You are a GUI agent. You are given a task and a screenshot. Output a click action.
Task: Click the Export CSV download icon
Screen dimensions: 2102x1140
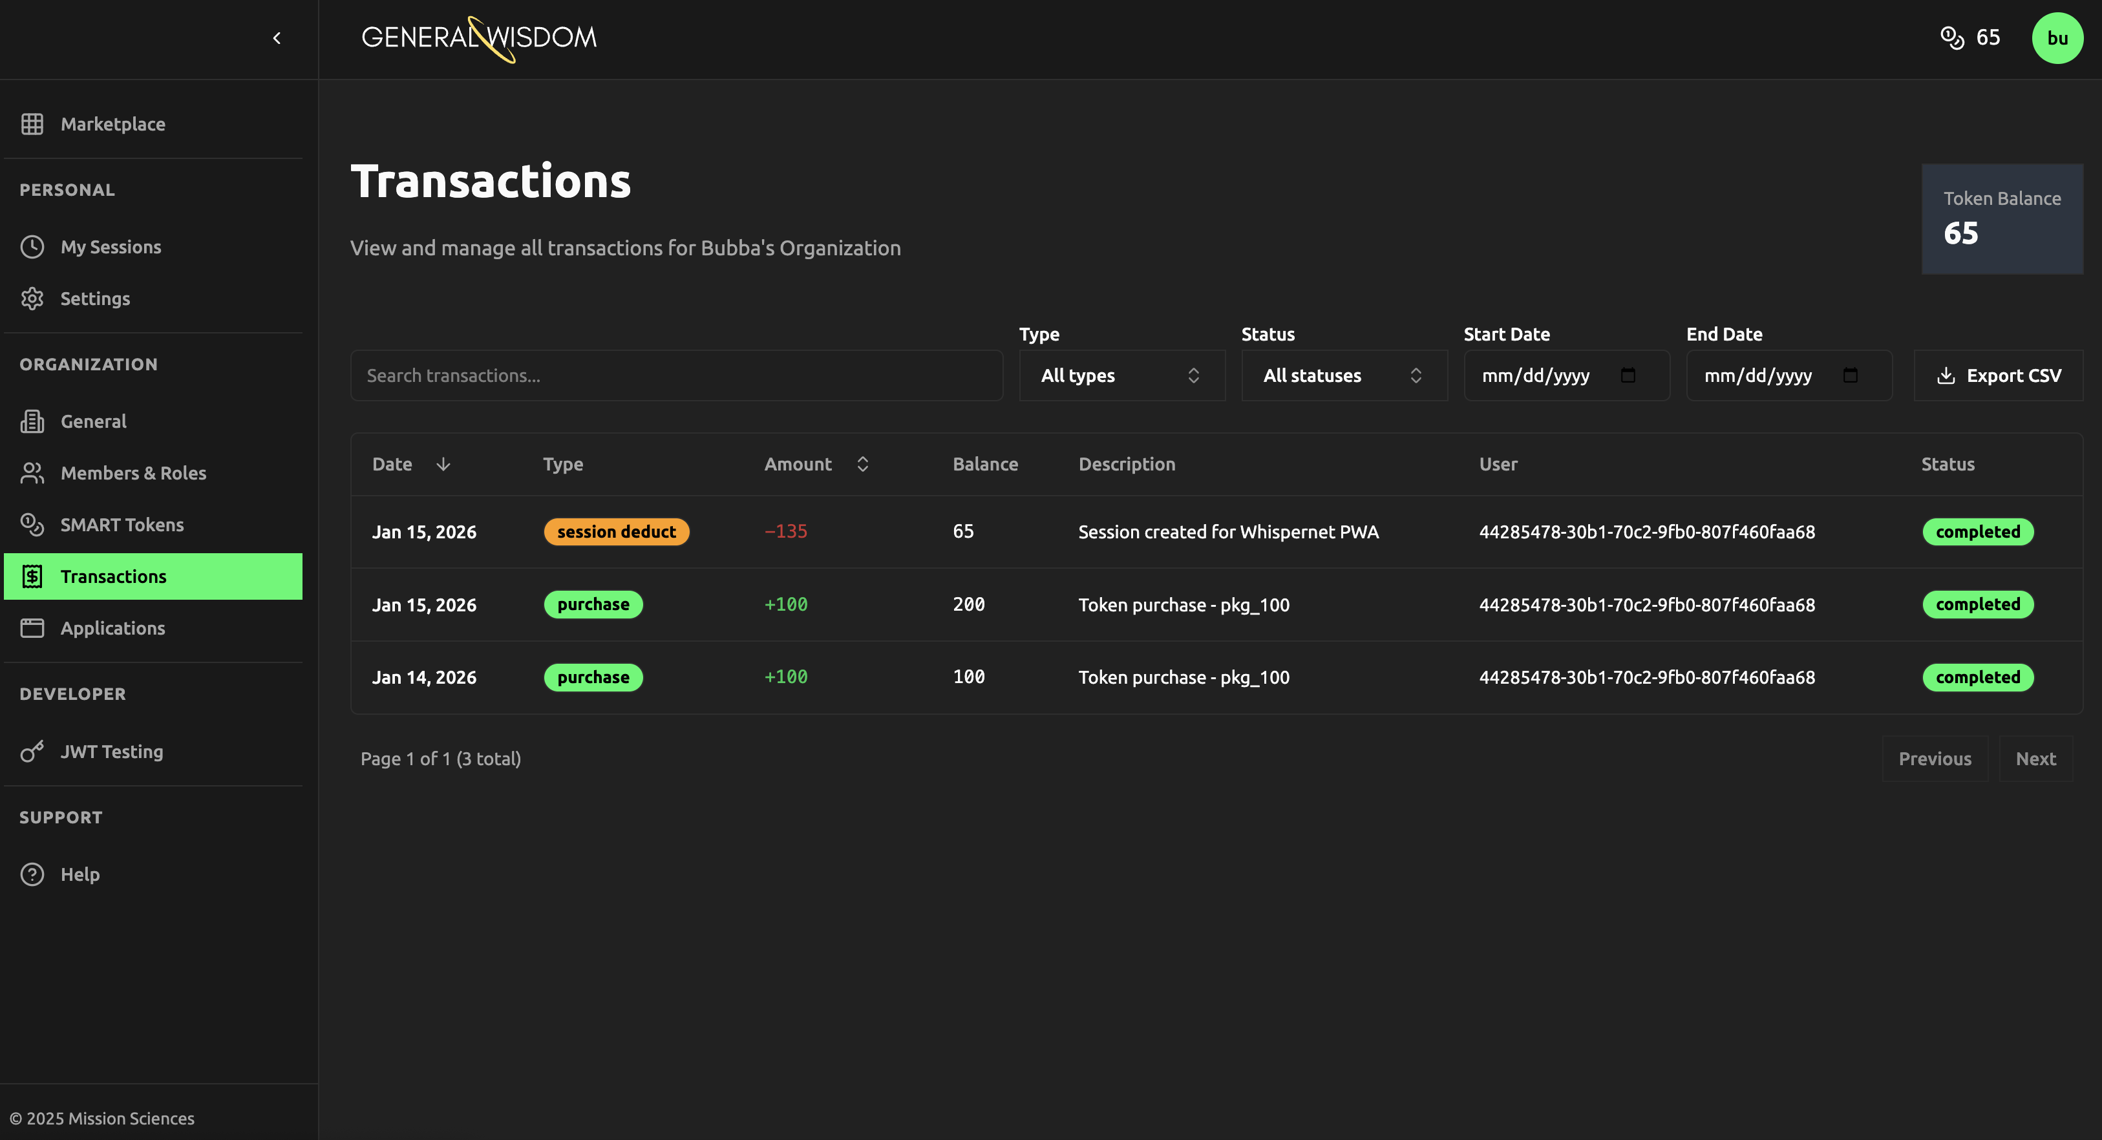click(1946, 375)
